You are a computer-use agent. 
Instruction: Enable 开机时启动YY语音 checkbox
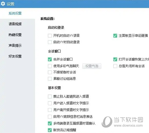click(50, 36)
